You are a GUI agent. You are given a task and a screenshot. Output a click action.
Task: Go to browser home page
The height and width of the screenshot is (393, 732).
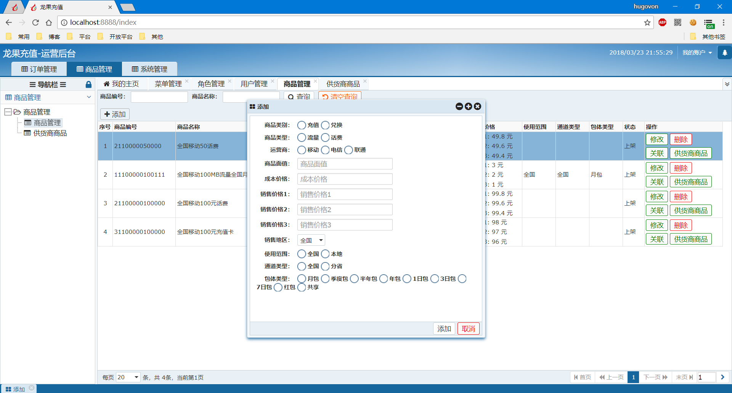point(49,23)
